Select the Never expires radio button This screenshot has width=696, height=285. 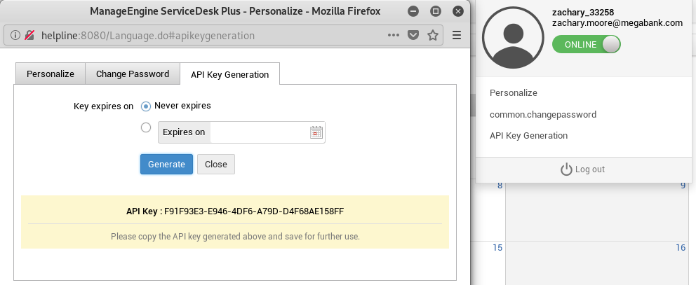[146, 106]
